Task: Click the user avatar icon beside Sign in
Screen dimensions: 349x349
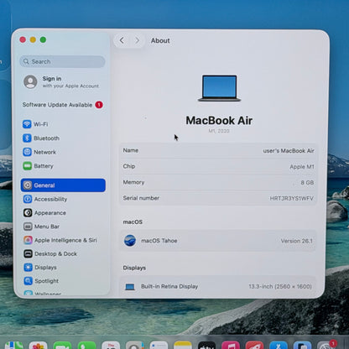Action: [x=30, y=81]
